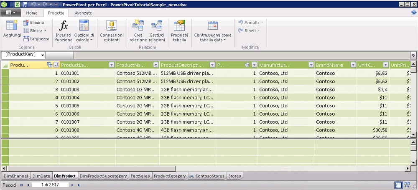This screenshot has height=190, width=418.
Task: Switch to data grid view in status bar
Action: coord(398,185)
